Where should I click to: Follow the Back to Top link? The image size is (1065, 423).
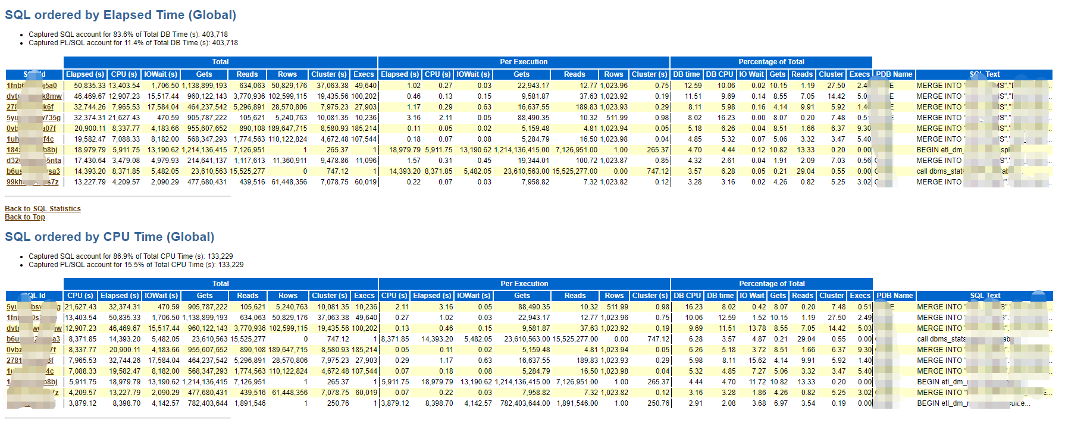pos(25,217)
